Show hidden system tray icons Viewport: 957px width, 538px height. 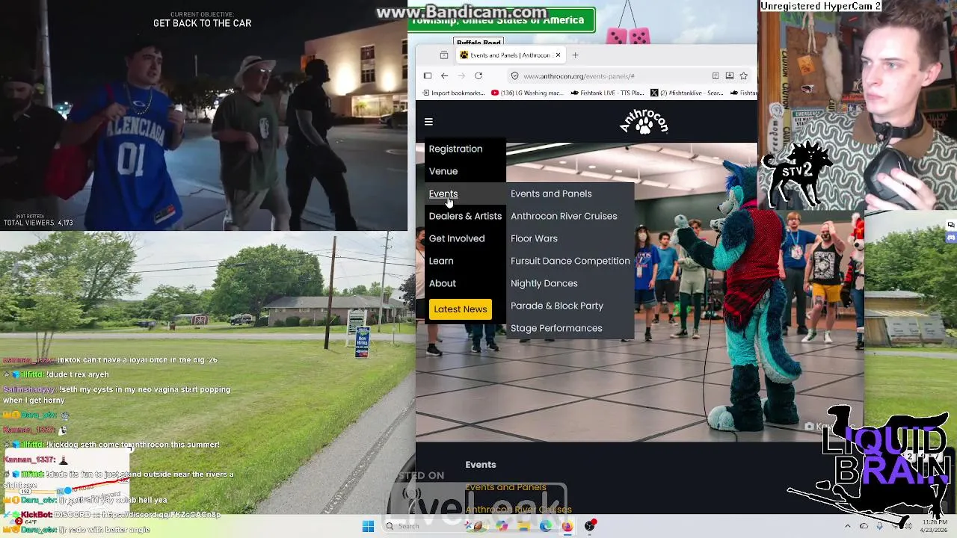pos(848,526)
